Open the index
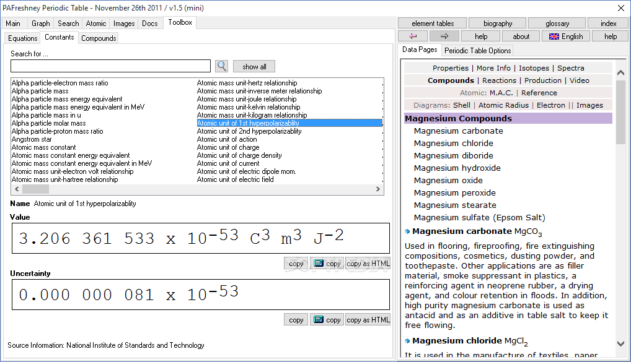The height and width of the screenshot is (362, 631). click(608, 24)
